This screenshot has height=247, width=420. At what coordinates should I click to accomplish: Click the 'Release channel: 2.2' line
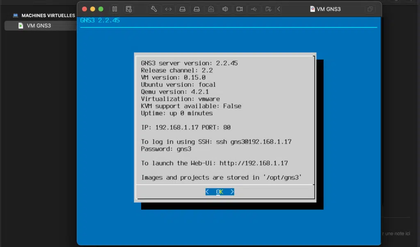coord(177,70)
